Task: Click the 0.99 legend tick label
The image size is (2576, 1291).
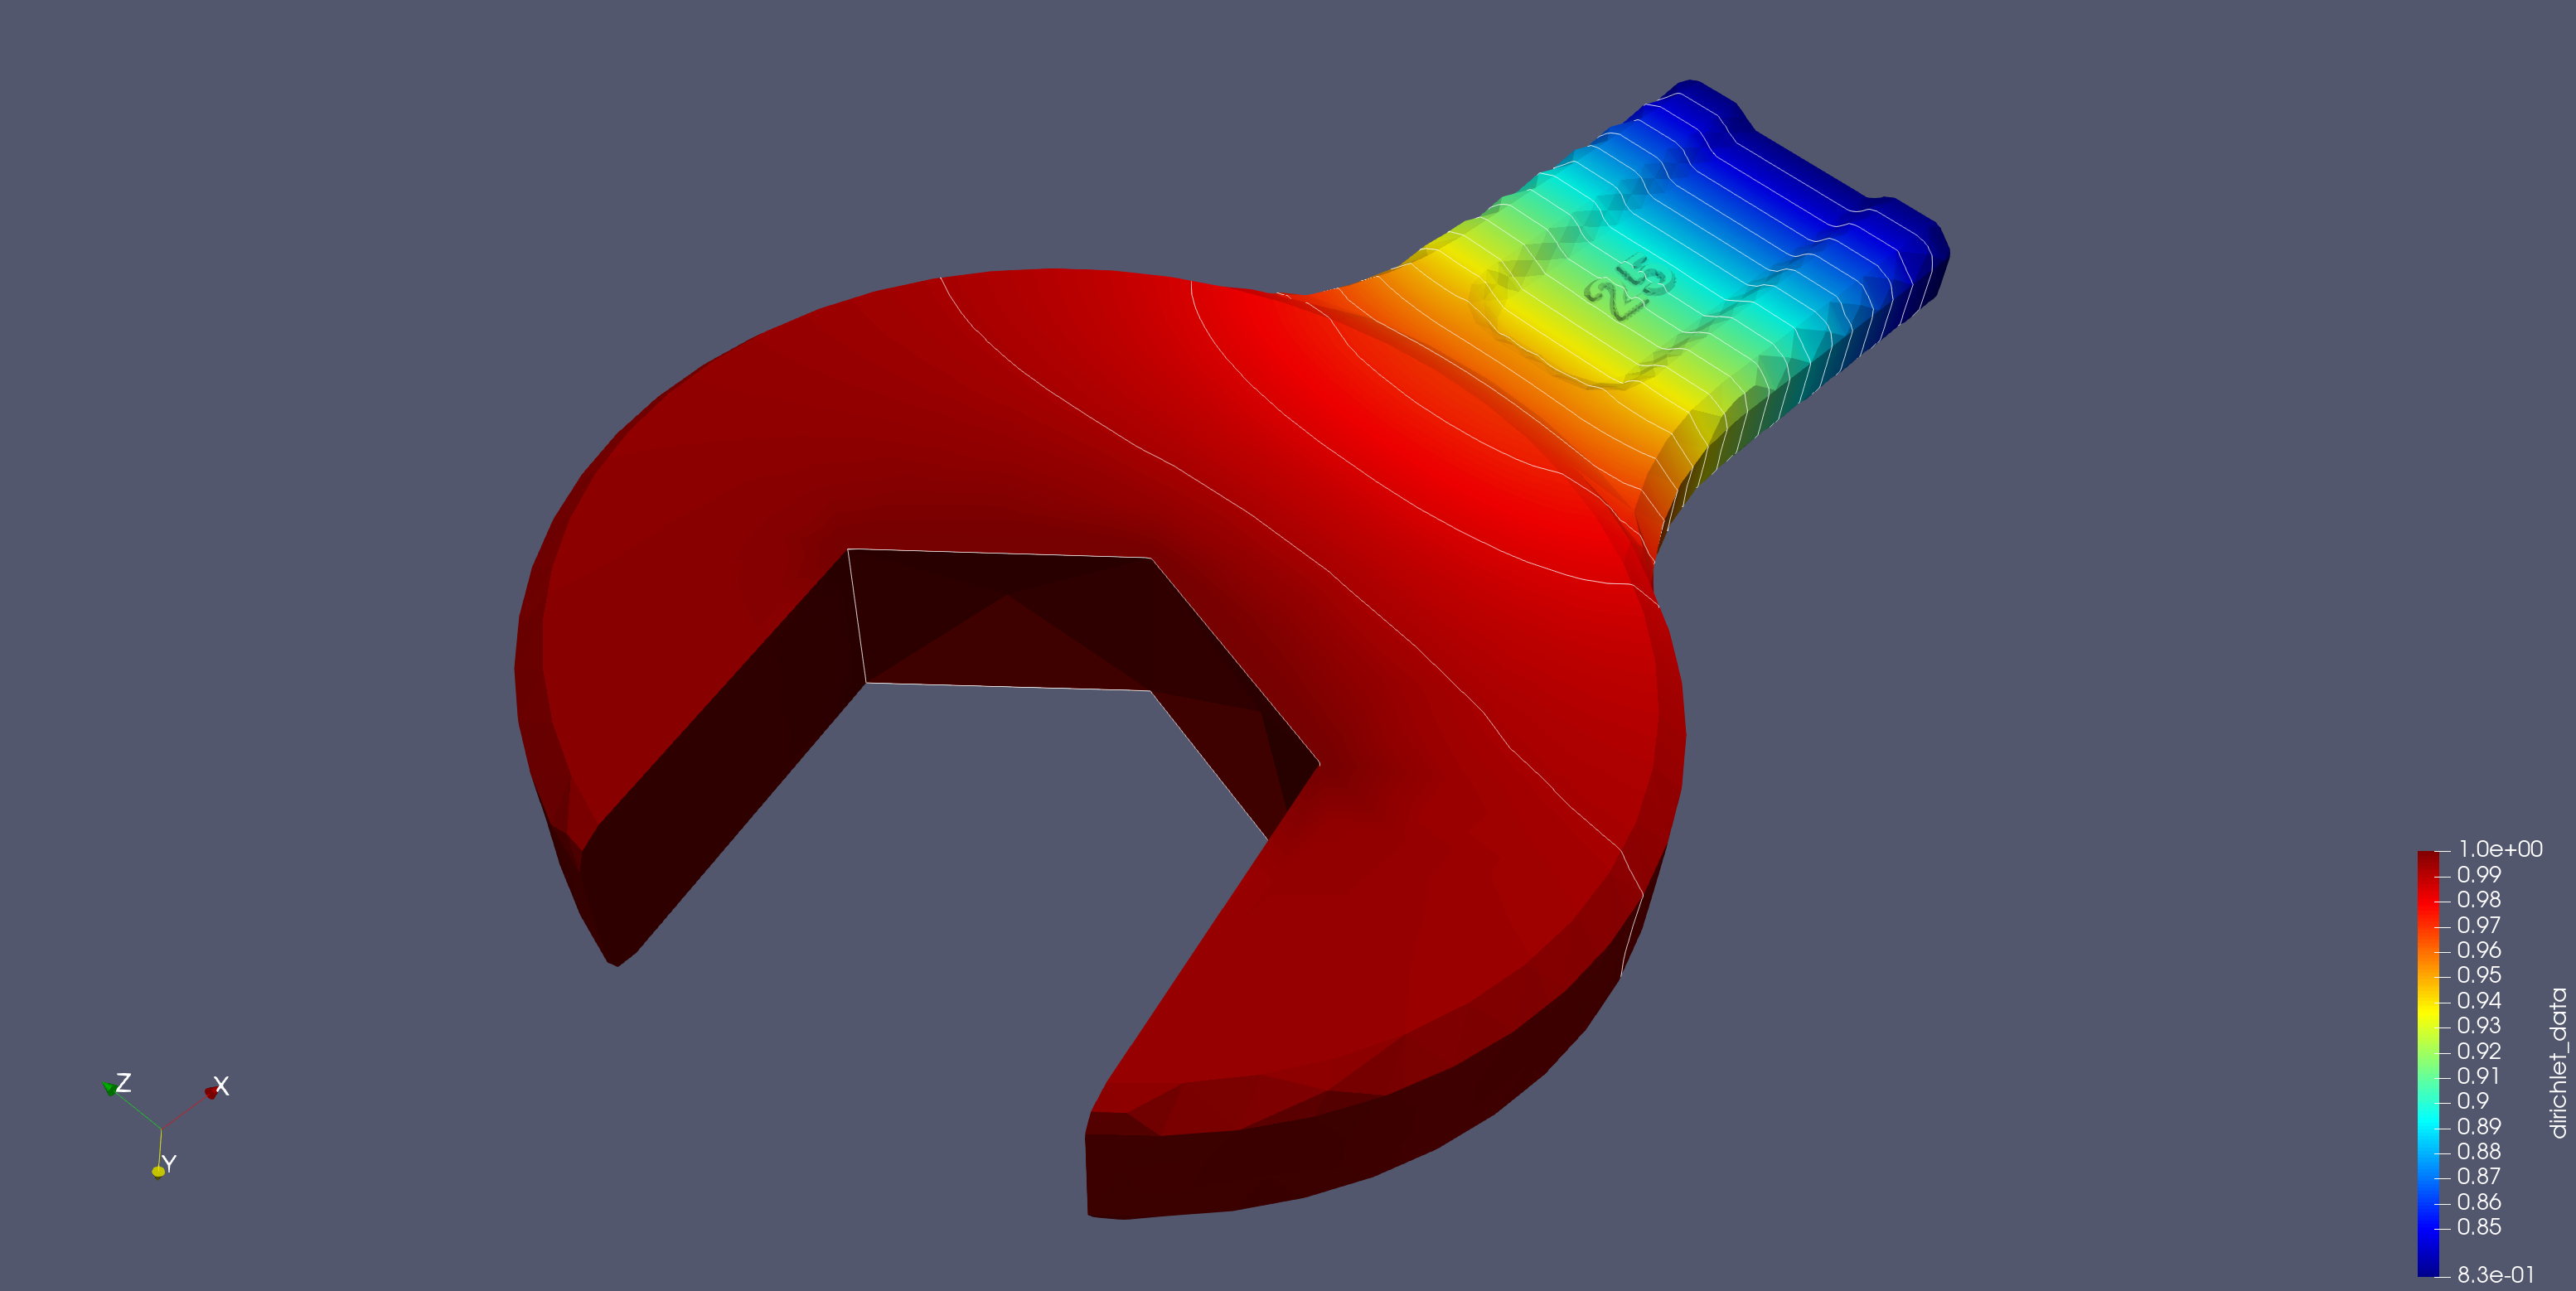Action: click(2479, 875)
